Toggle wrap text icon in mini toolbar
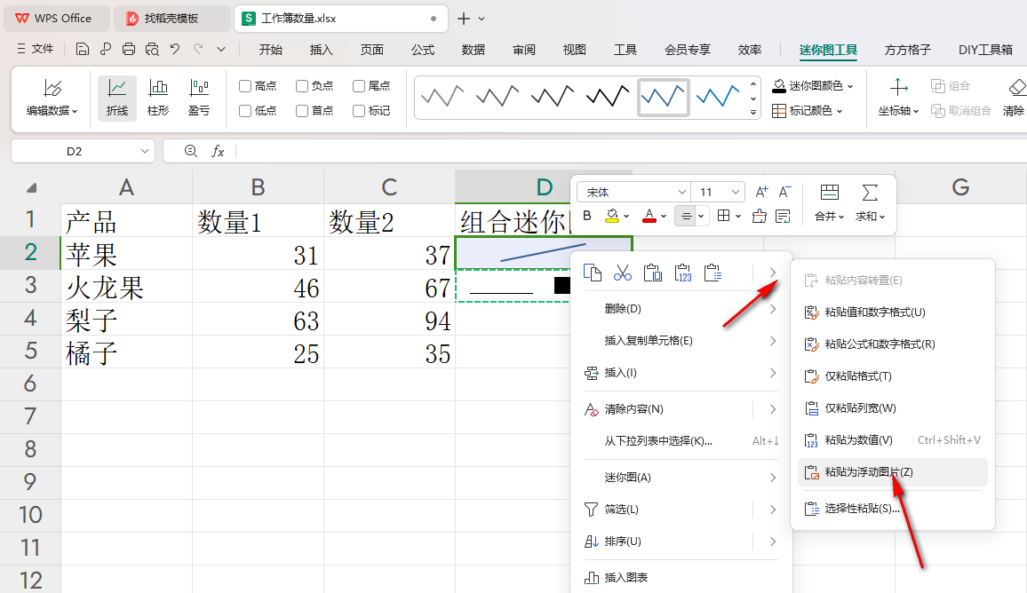This screenshot has height=593, width=1027. pyautogui.click(x=783, y=216)
